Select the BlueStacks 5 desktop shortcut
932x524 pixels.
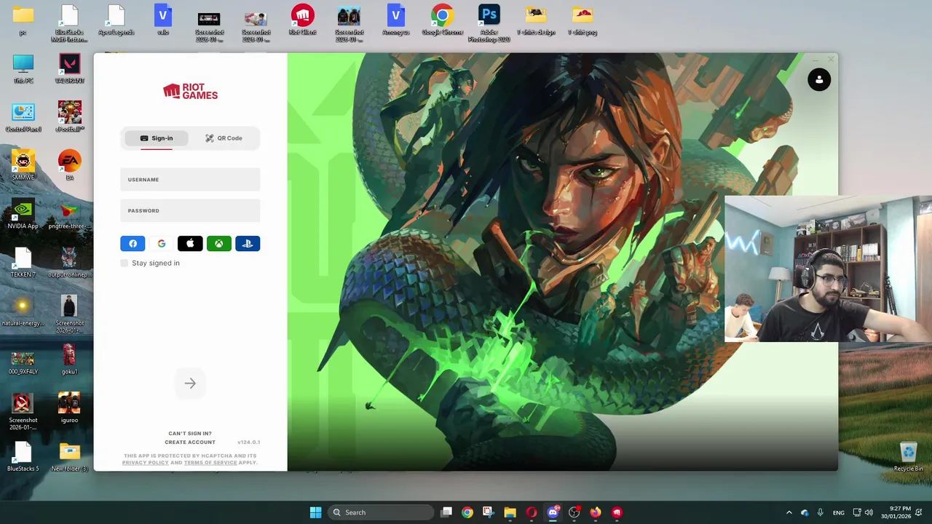[23, 457]
